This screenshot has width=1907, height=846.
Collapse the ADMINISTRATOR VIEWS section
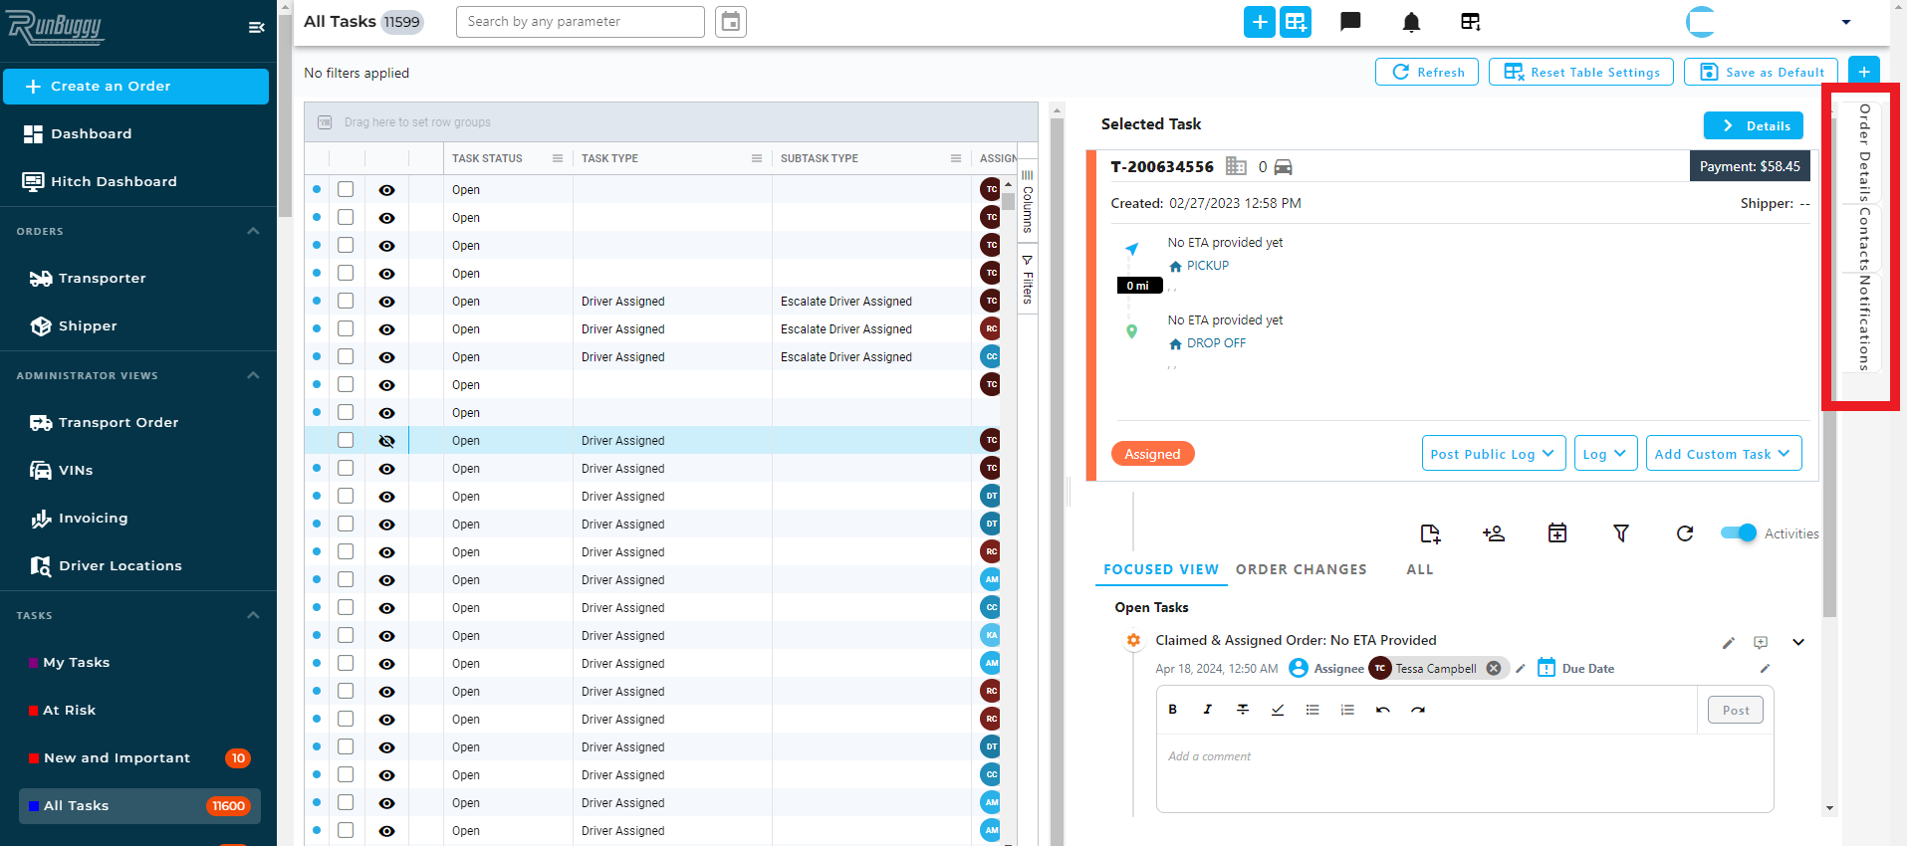253,375
